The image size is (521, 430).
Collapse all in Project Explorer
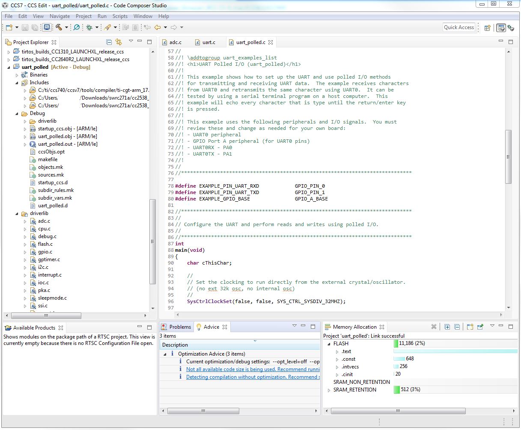click(109, 42)
